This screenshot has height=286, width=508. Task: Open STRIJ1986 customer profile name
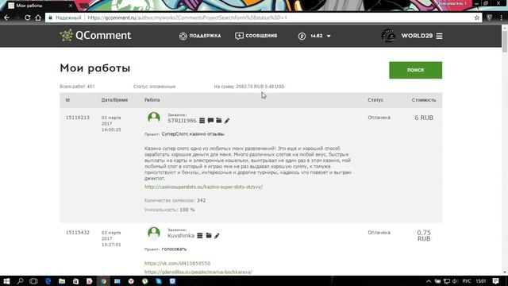click(x=182, y=121)
